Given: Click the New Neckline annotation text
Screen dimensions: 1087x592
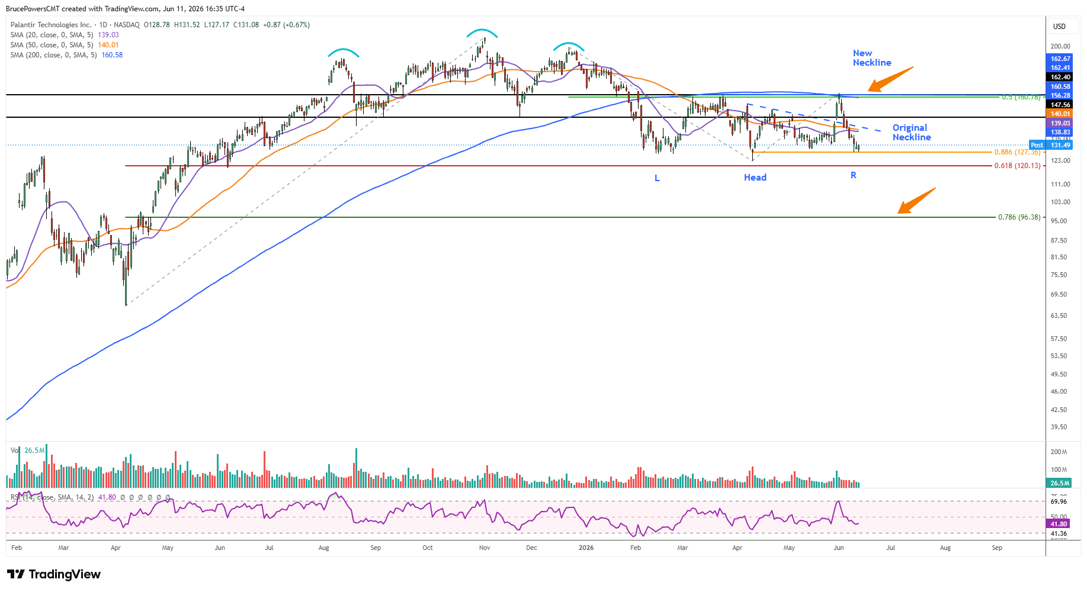Looking at the screenshot, I should pos(872,58).
